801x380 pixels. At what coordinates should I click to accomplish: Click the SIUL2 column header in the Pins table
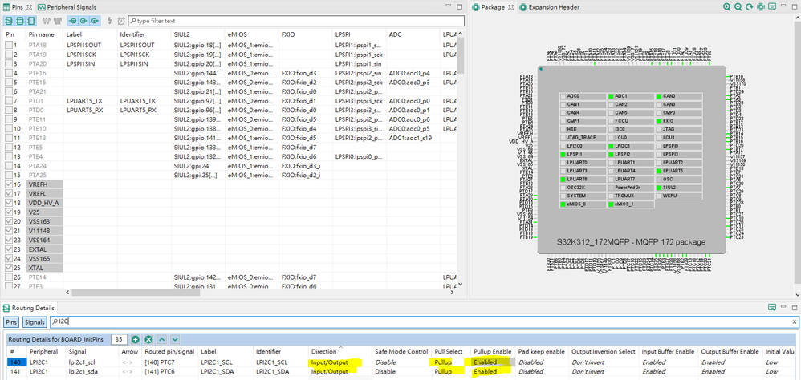[198, 34]
